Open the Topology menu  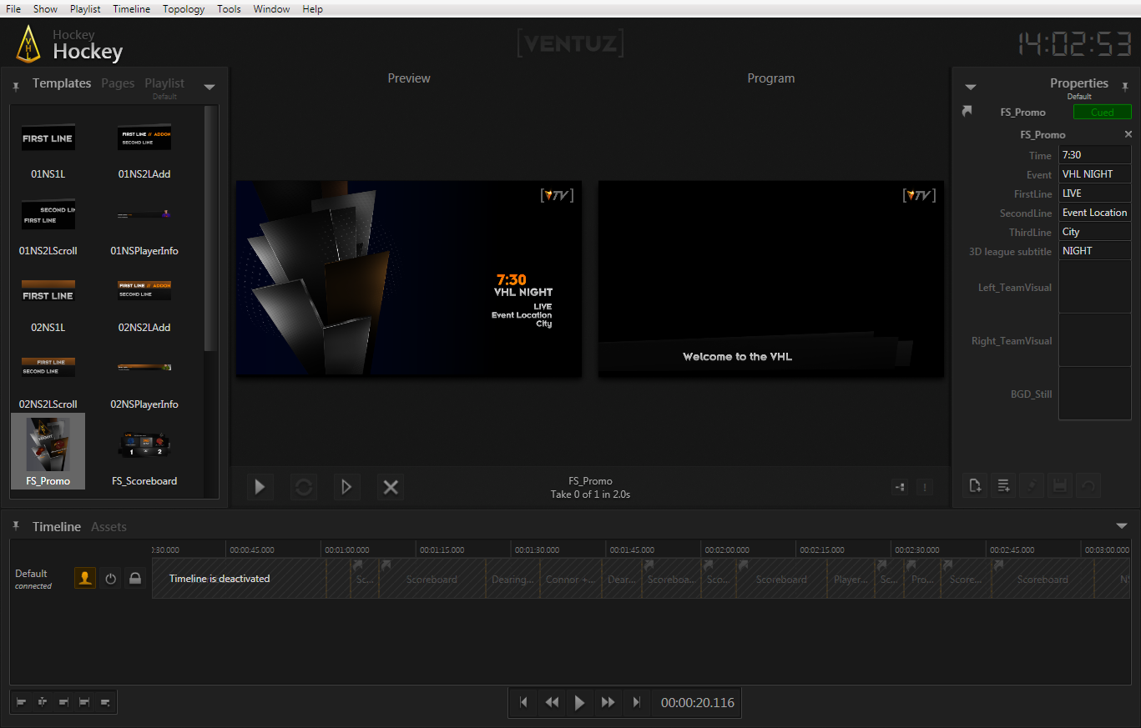click(184, 9)
